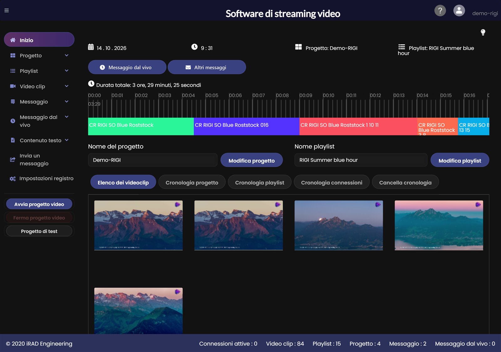Expand the Playlist sidebar menu chevron
Viewport: 501px width, 352px height.
point(66,71)
